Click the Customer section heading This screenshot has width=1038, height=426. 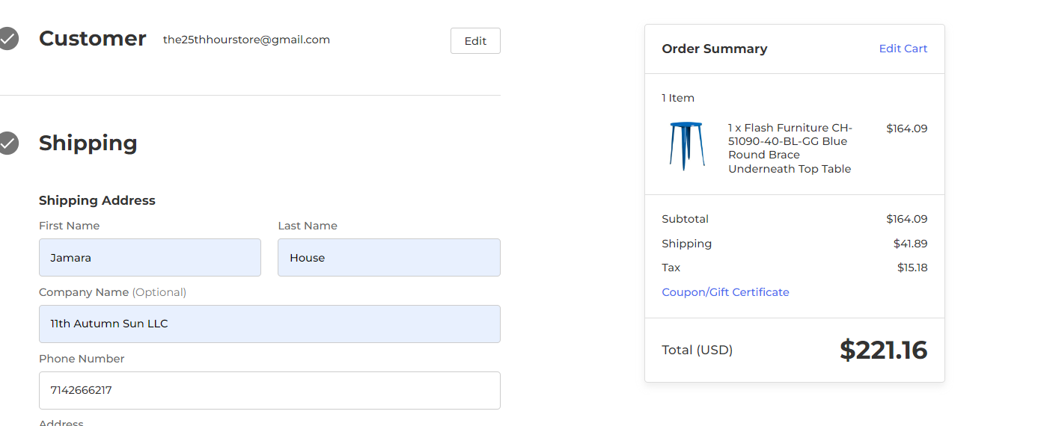[x=92, y=39]
